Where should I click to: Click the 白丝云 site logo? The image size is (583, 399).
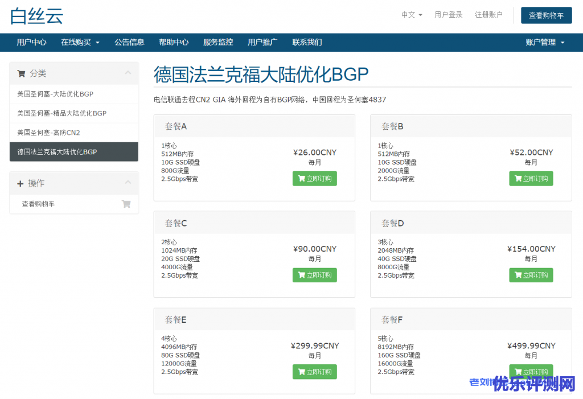coord(36,15)
